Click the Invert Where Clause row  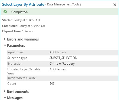pyautogui.click(x=63, y=78)
